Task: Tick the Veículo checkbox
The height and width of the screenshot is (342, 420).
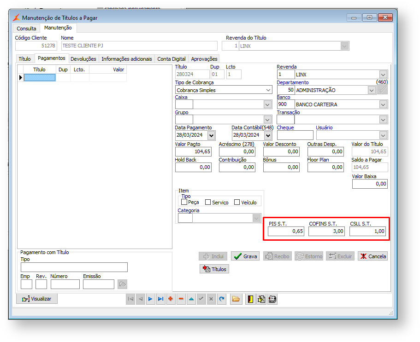Action: tap(237, 202)
